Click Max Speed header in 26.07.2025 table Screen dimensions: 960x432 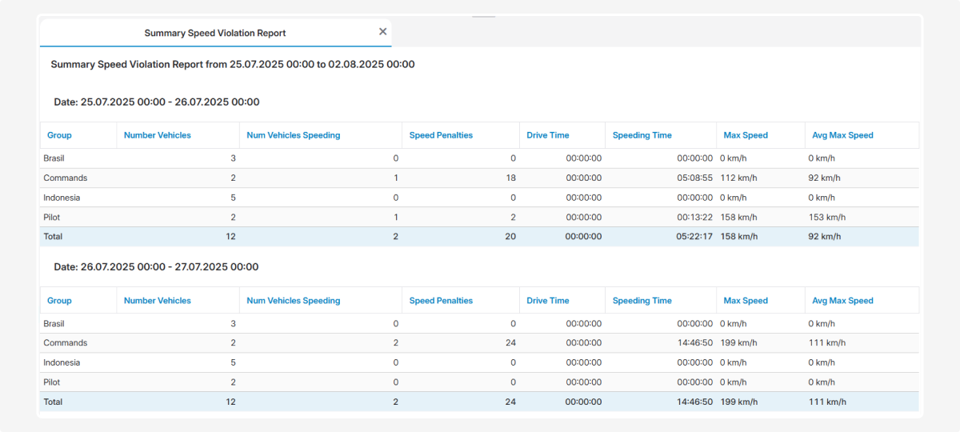(746, 301)
